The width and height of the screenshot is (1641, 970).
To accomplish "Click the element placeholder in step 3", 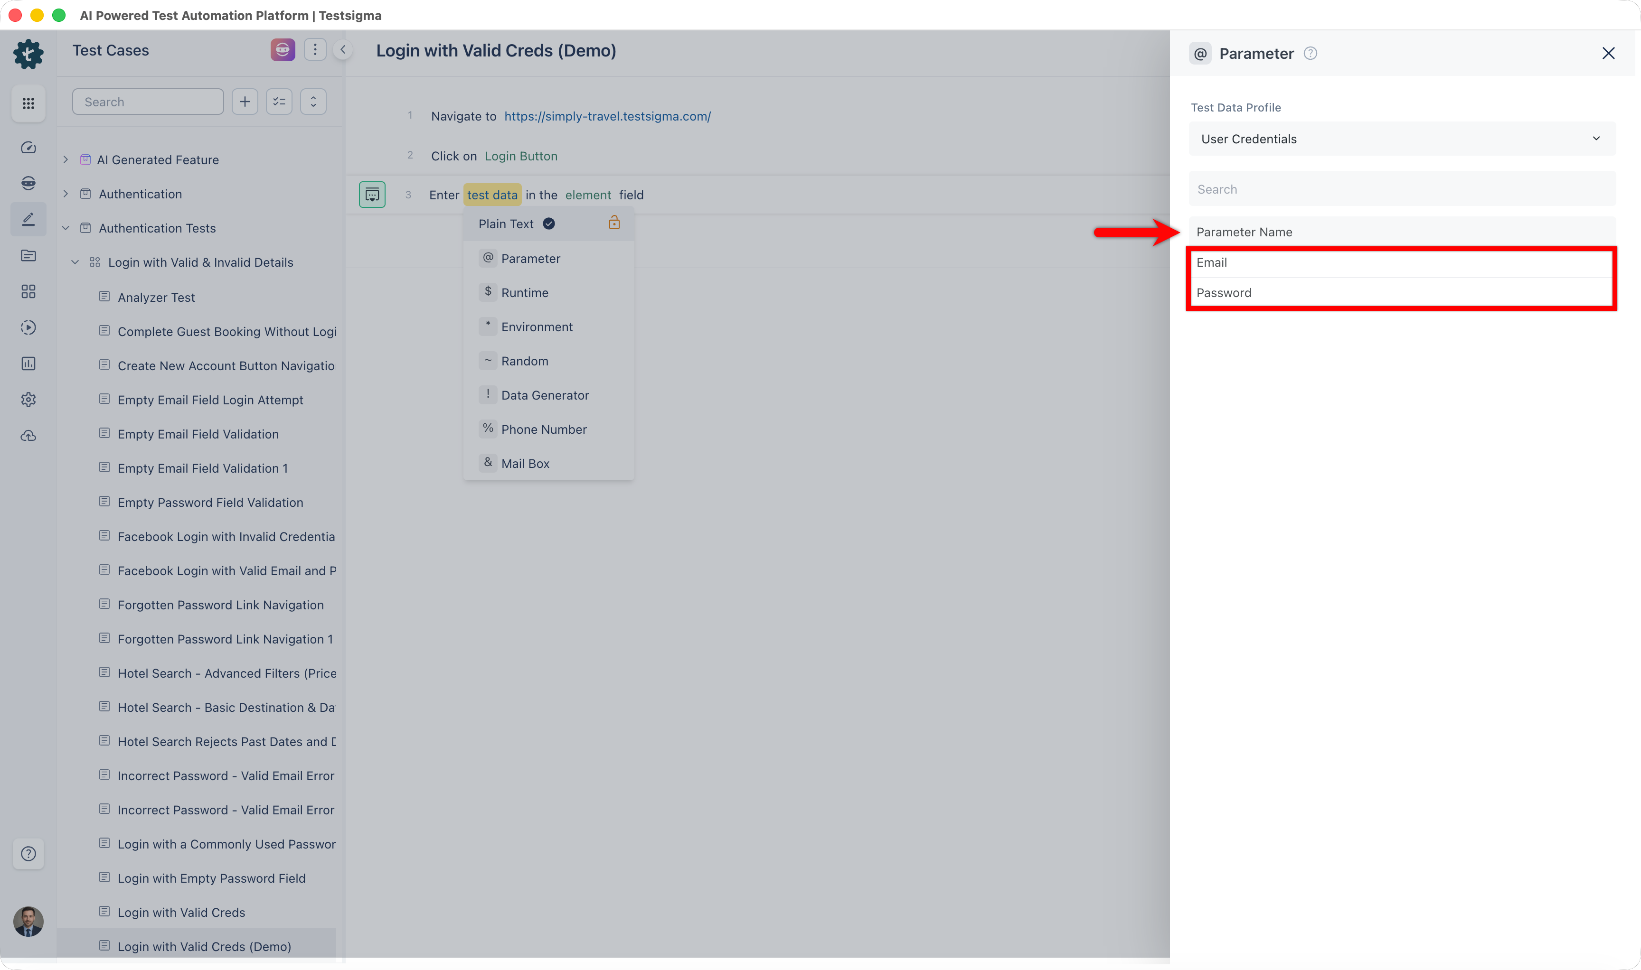I will 588,195.
